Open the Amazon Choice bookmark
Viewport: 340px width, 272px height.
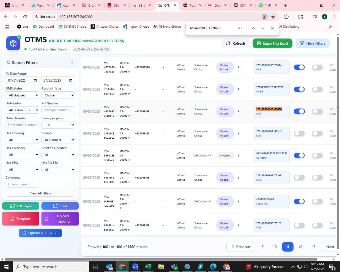tap(104, 27)
